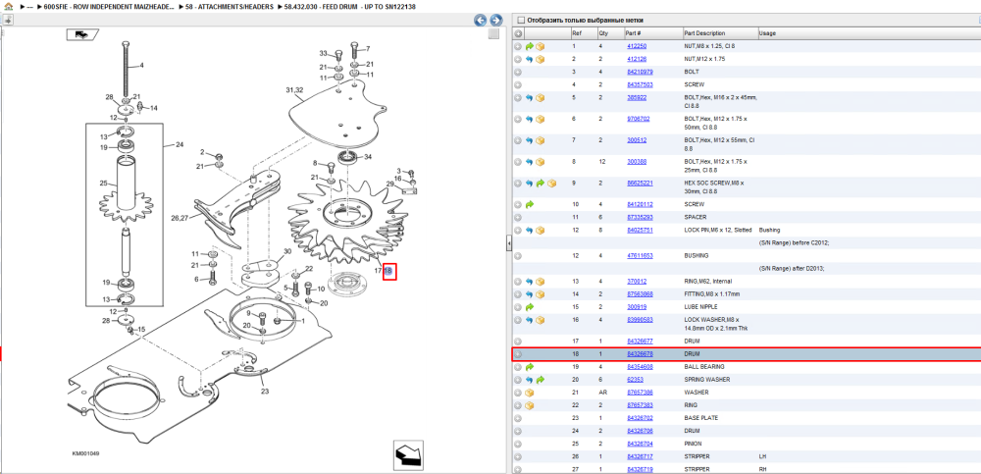Add NUT M8 x 1.25 row to selection

click(518, 46)
